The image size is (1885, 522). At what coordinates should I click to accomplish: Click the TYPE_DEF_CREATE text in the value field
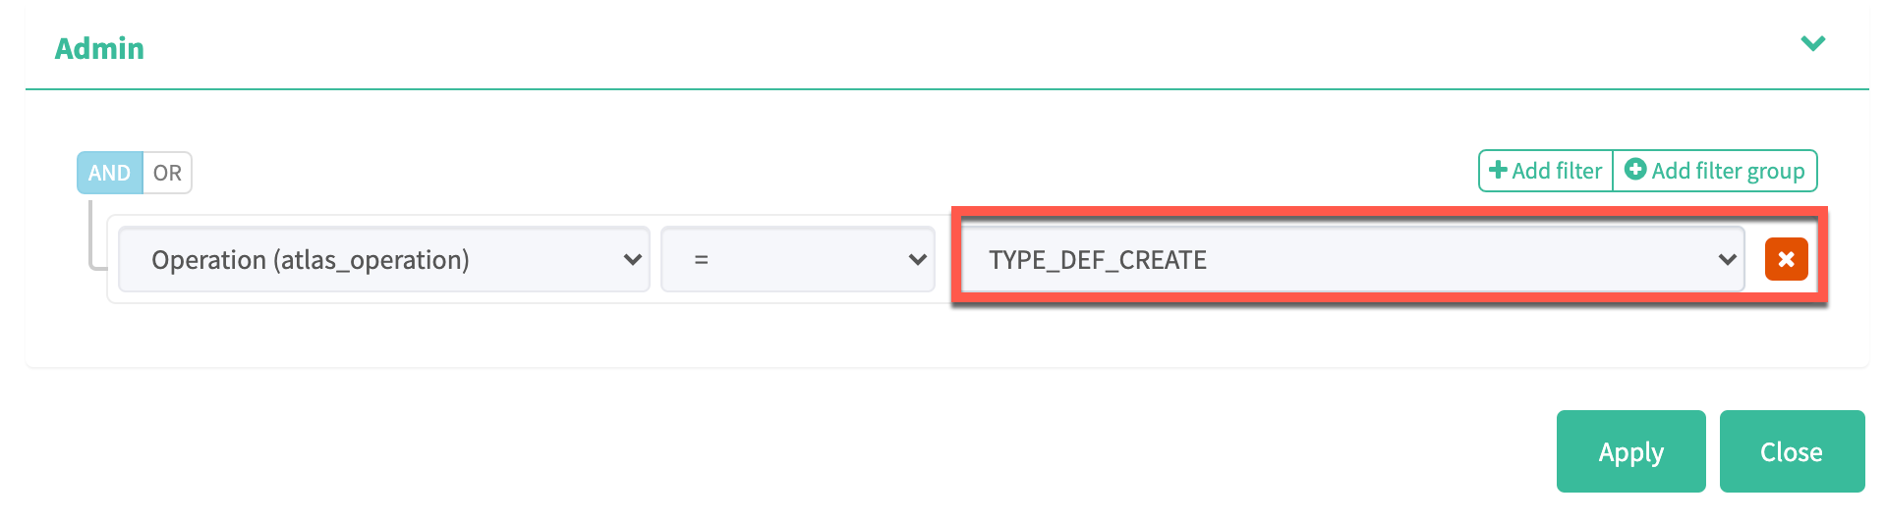1098,260
